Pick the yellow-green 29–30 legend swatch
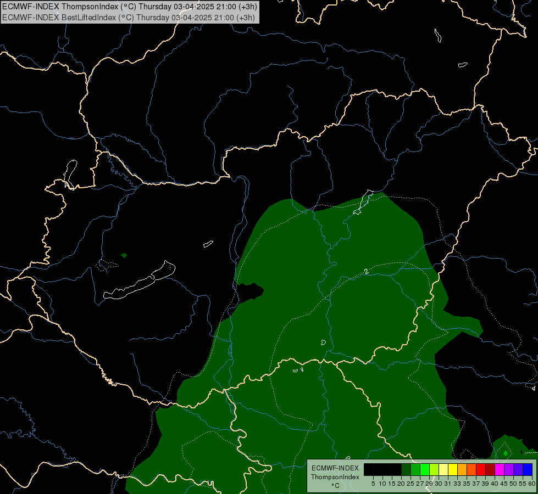538x494 pixels. (x=434, y=469)
